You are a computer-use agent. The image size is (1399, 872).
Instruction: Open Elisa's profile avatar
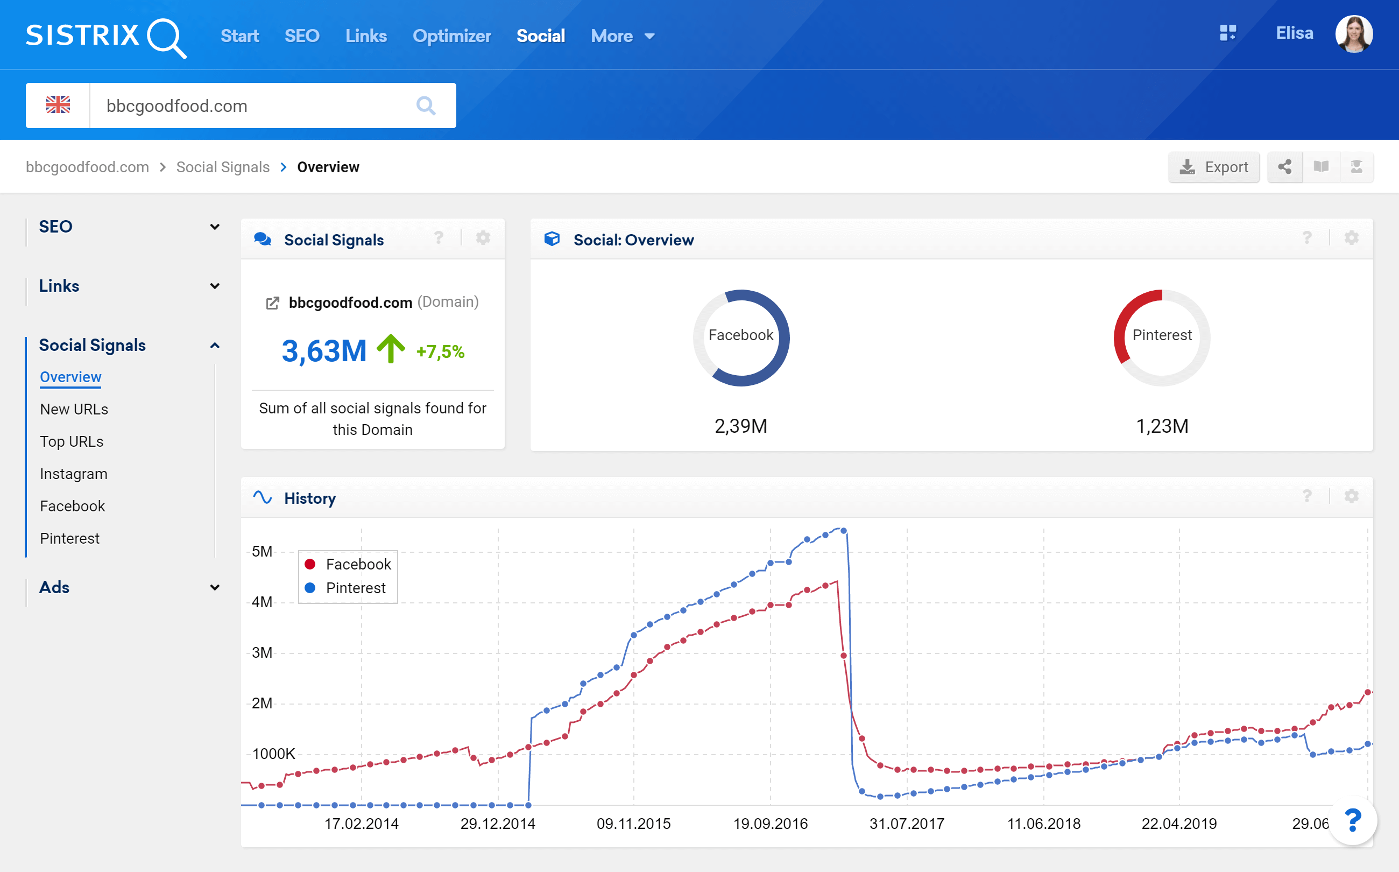pyautogui.click(x=1353, y=34)
